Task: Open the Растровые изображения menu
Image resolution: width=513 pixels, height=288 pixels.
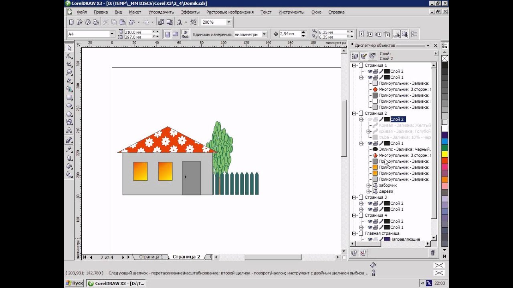Action: [x=230, y=12]
